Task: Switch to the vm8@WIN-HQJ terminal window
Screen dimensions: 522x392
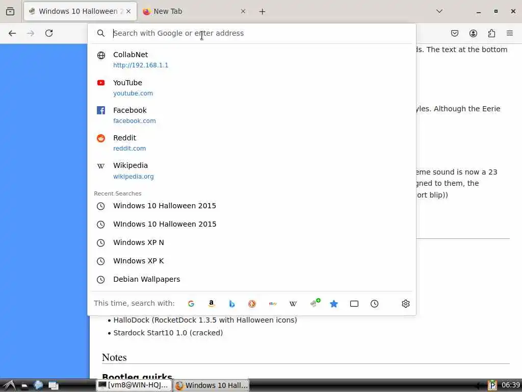Action: tap(134, 385)
